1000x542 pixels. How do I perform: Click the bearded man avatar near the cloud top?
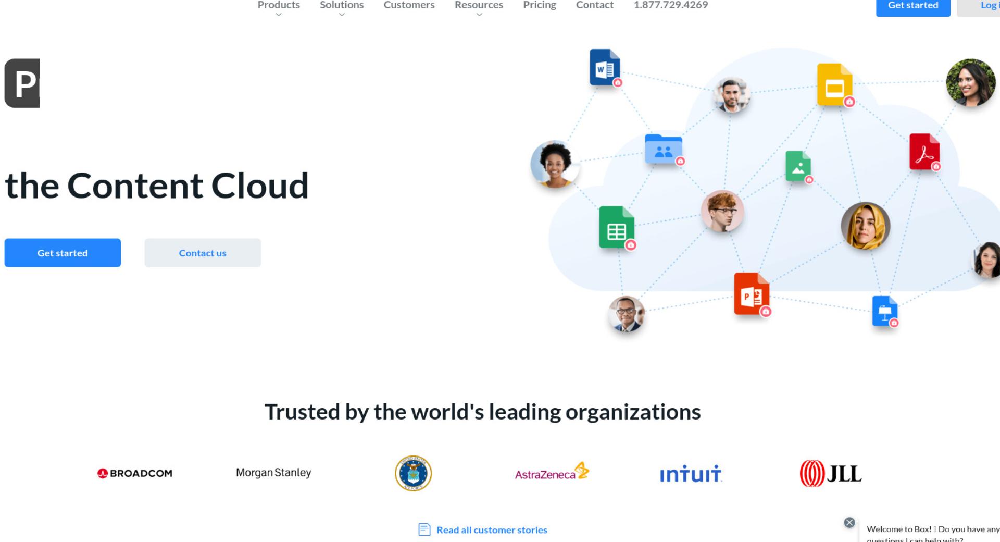(732, 95)
